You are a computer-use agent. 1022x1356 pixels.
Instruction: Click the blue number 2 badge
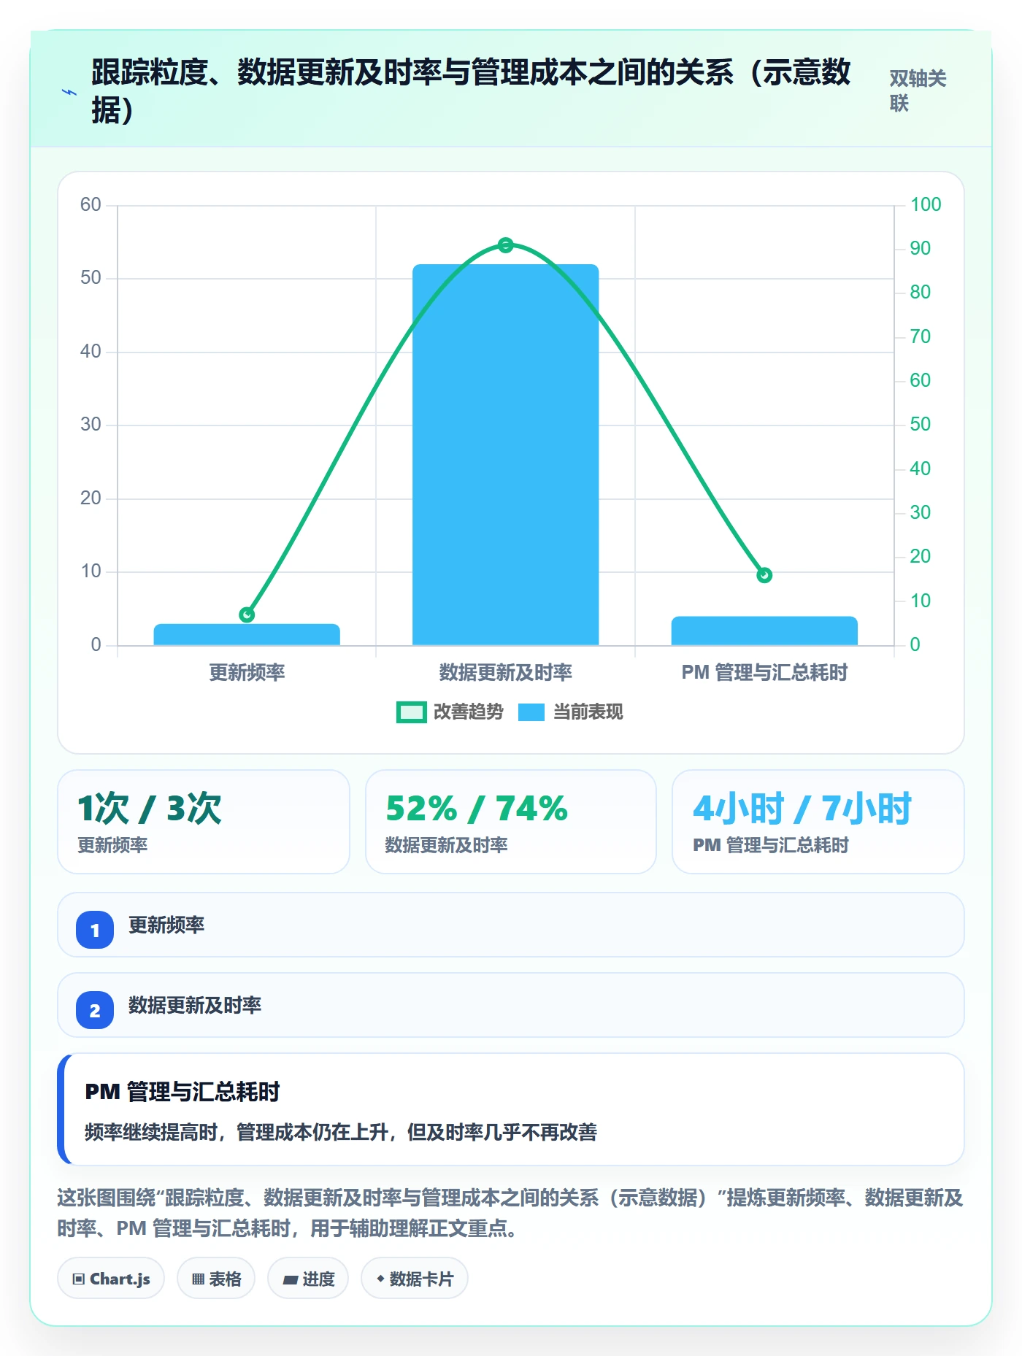click(95, 1010)
